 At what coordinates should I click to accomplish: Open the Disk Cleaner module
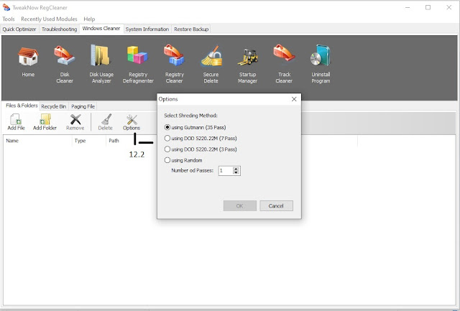pos(65,64)
